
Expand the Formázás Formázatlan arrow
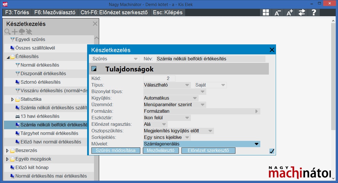[256, 111]
